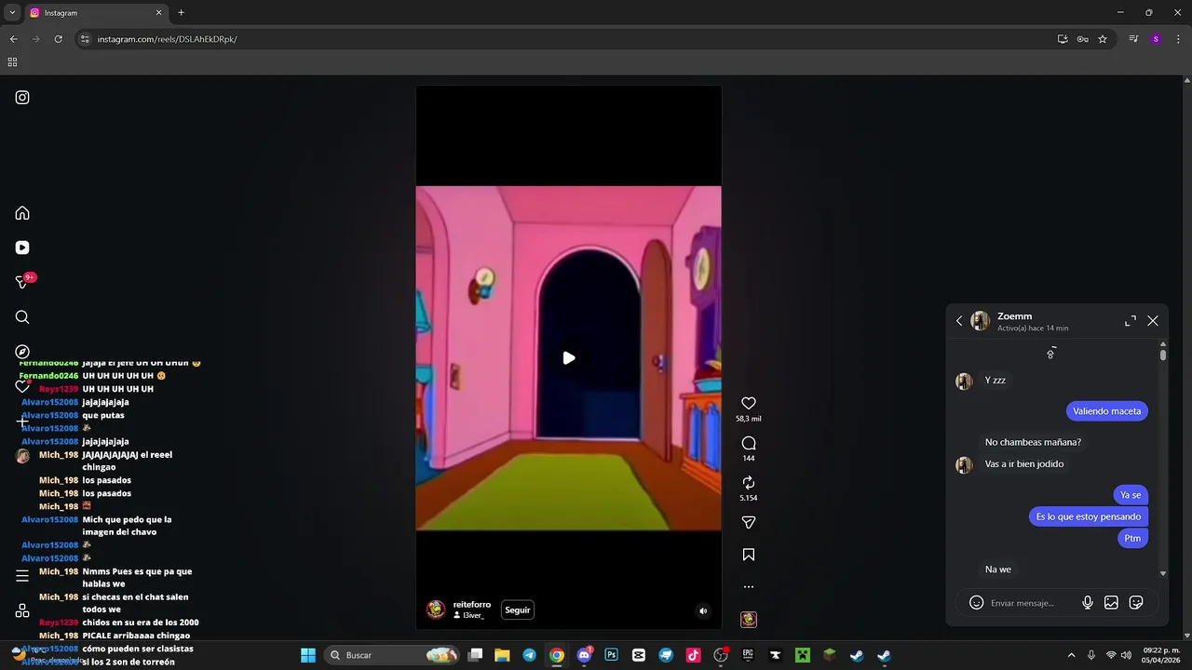Close the Zoemm chat popup

(x=1153, y=321)
